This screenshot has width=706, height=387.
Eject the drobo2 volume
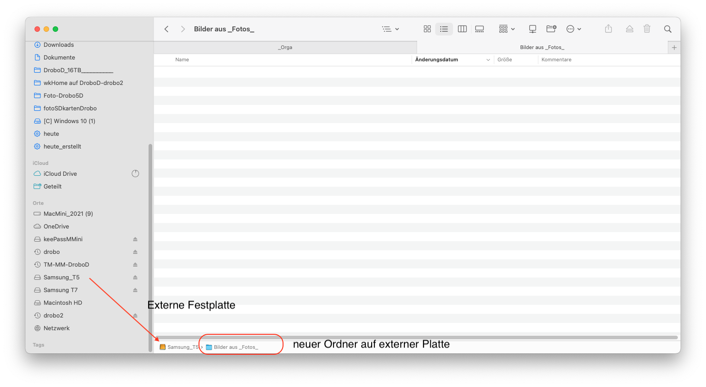point(135,315)
